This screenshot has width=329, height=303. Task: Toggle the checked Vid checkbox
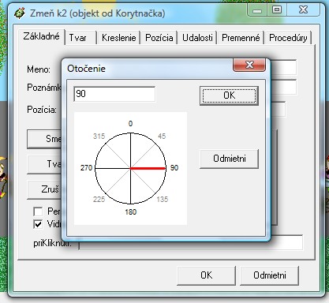(x=38, y=224)
